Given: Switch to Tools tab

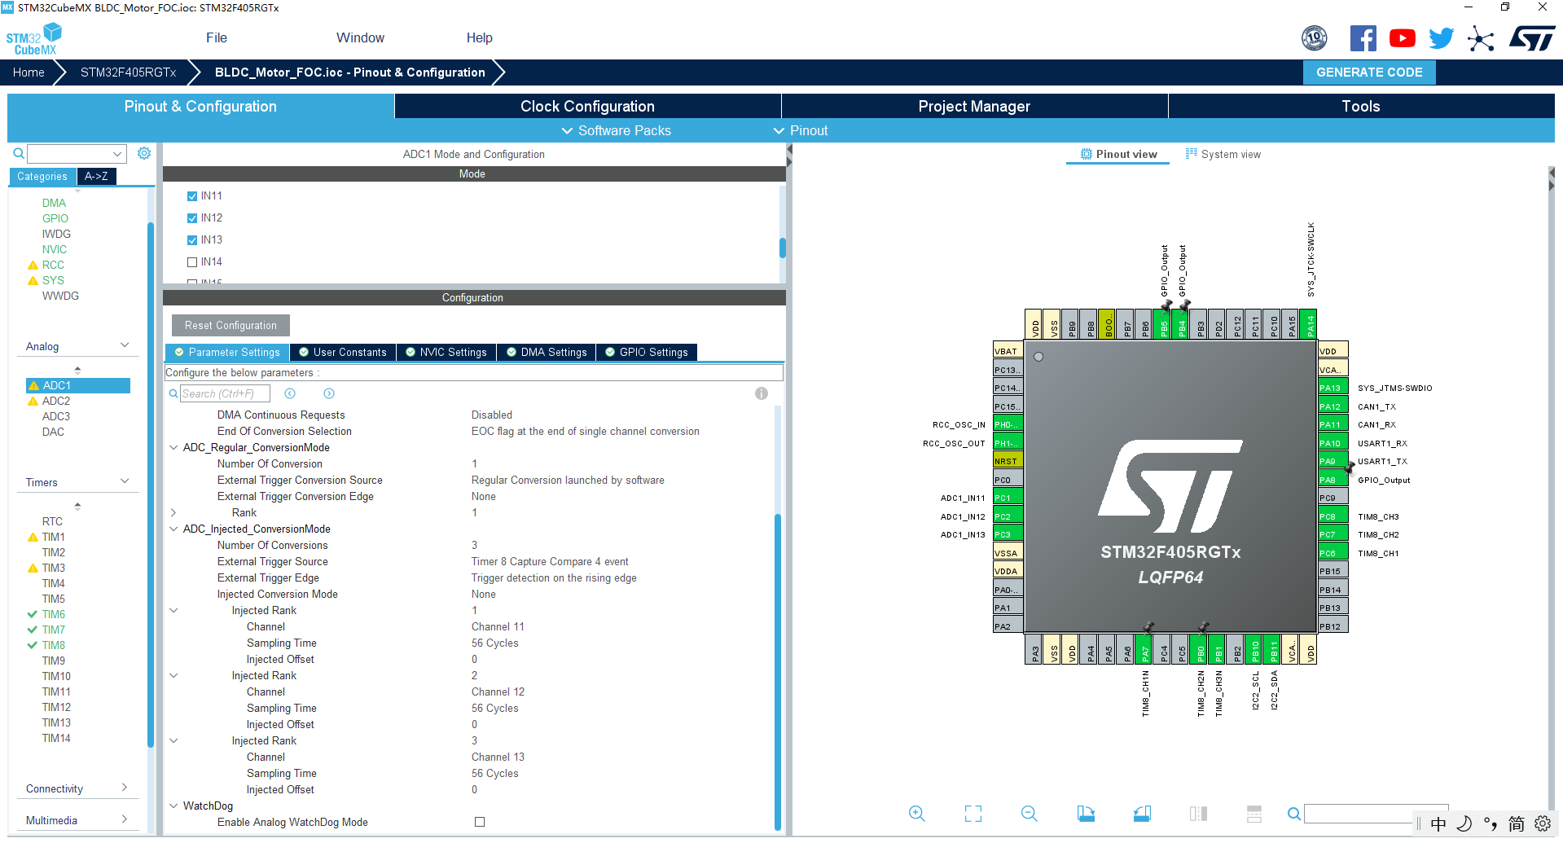Looking at the screenshot, I should click(1361, 106).
